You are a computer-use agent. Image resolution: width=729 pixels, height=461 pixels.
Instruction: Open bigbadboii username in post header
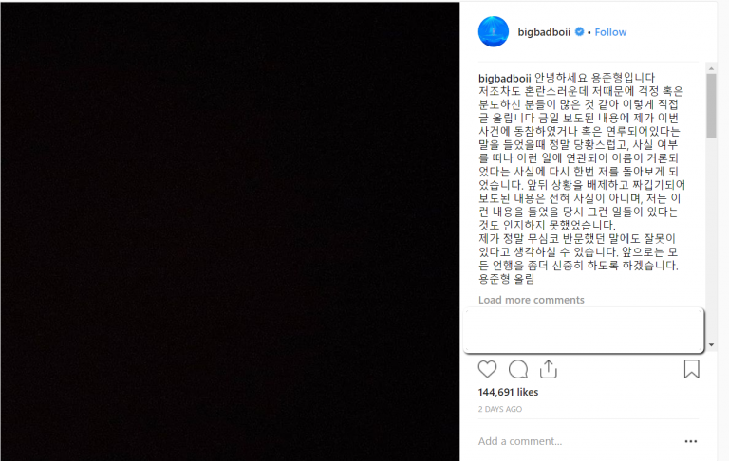(544, 32)
